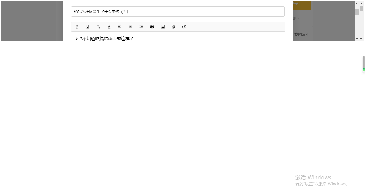Click the thin green-tipped page scrollbar thumb
The height and width of the screenshot is (196, 365).
pos(364,64)
